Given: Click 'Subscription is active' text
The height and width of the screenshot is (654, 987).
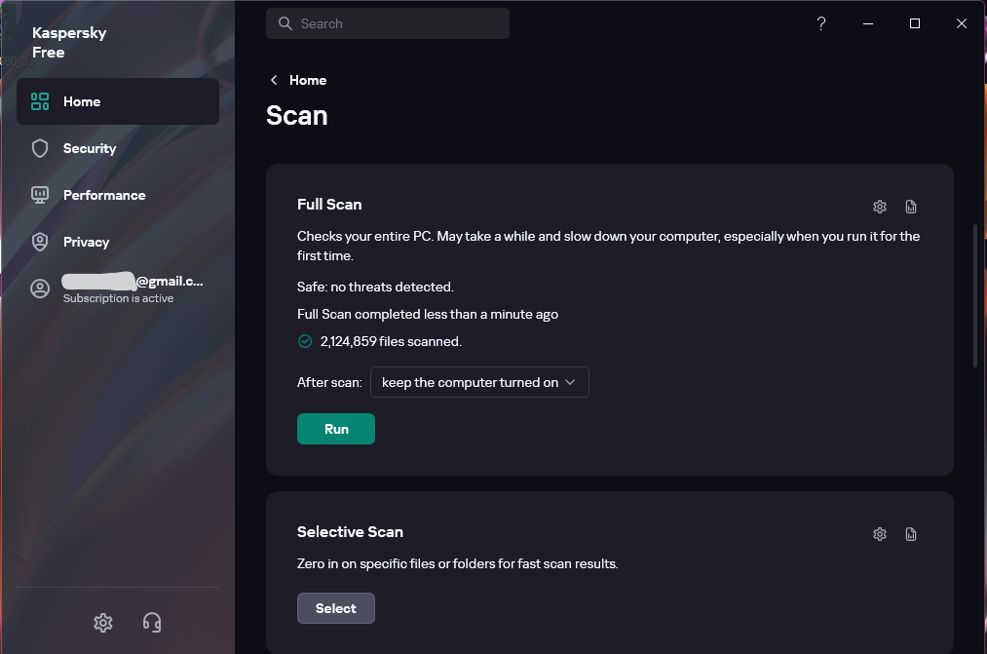Looking at the screenshot, I should pos(118,298).
